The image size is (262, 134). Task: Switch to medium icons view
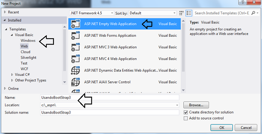(181, 13)
